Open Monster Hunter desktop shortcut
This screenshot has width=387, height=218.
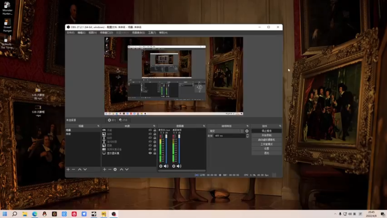point(7,8)
